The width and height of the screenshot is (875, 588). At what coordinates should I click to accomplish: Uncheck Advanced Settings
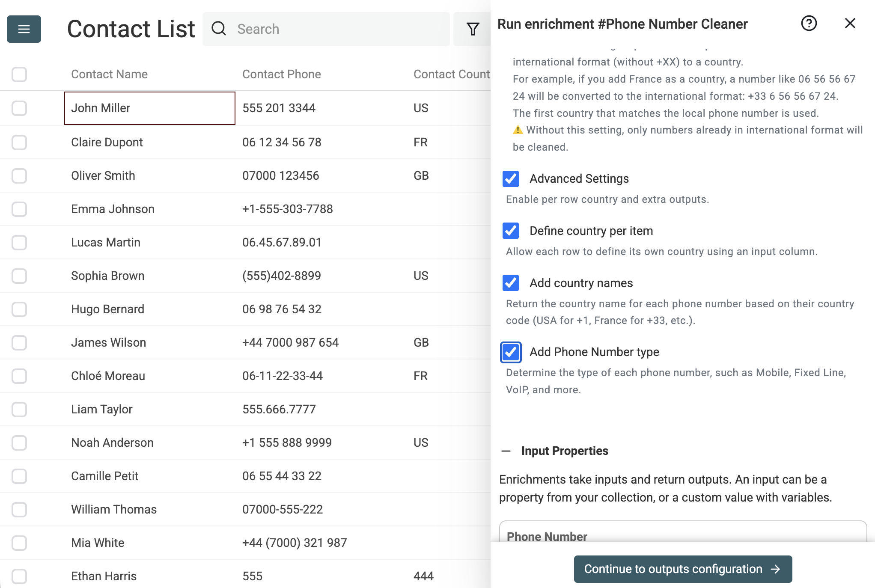[x=511, y=179]
